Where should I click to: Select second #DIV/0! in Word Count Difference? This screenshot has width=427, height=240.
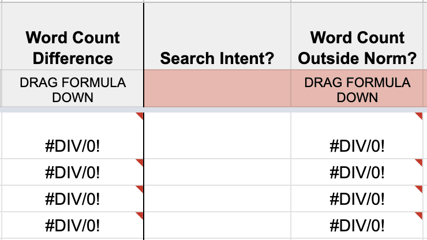pyautogui.click(x=72, y=172)
